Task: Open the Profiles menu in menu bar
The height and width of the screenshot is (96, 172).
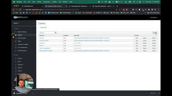Action: (54, 2)
